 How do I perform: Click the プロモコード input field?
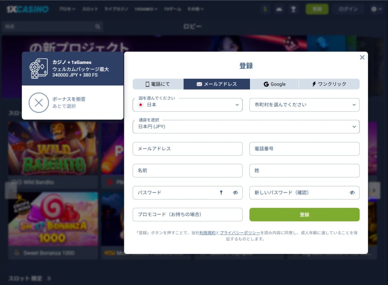point(188,215)
